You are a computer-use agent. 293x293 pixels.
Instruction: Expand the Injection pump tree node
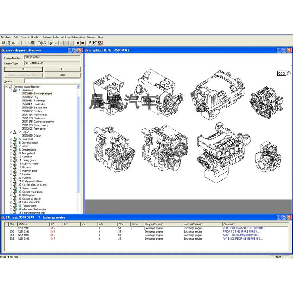coord(11,171)
